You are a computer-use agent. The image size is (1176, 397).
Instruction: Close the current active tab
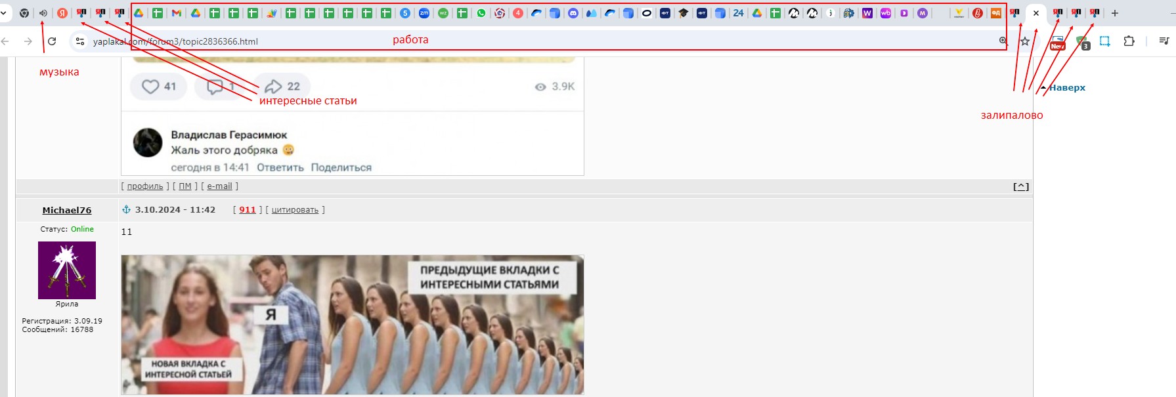point(1036,13)
